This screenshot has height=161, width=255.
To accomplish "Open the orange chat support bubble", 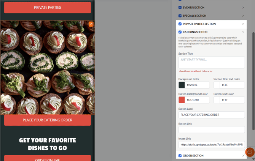I will pyautogui.click(x=250, y=152).
